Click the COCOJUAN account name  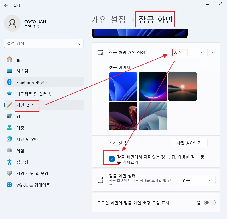35,22
